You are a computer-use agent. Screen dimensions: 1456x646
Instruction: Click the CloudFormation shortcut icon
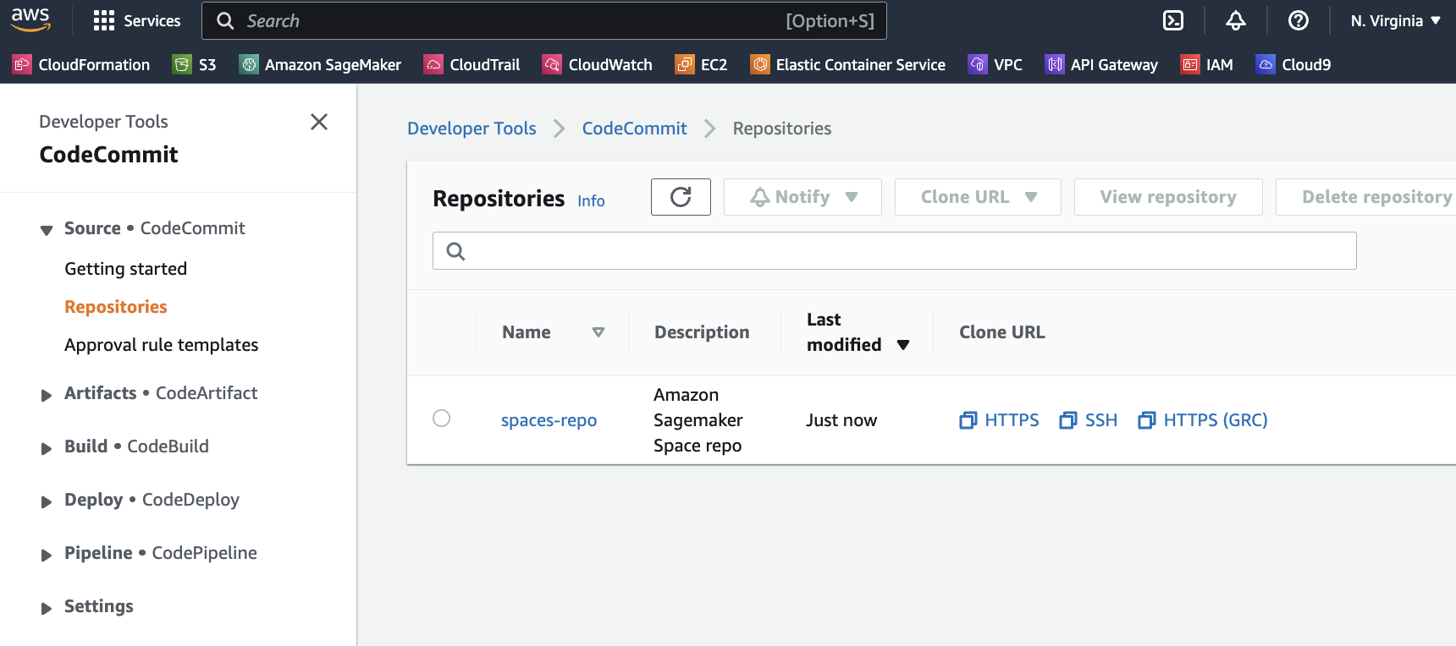pyautogui.click(x=22, y=64)
